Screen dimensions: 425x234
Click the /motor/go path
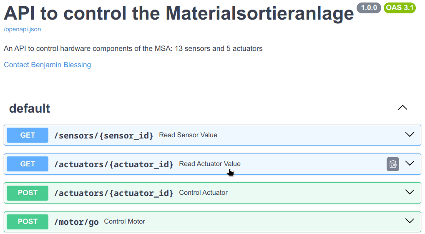[76, 222]
